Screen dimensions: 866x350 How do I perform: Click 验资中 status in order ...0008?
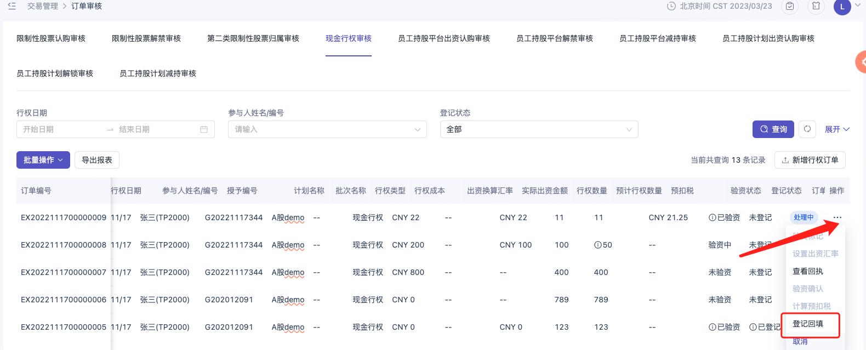(x=720, y=245)
